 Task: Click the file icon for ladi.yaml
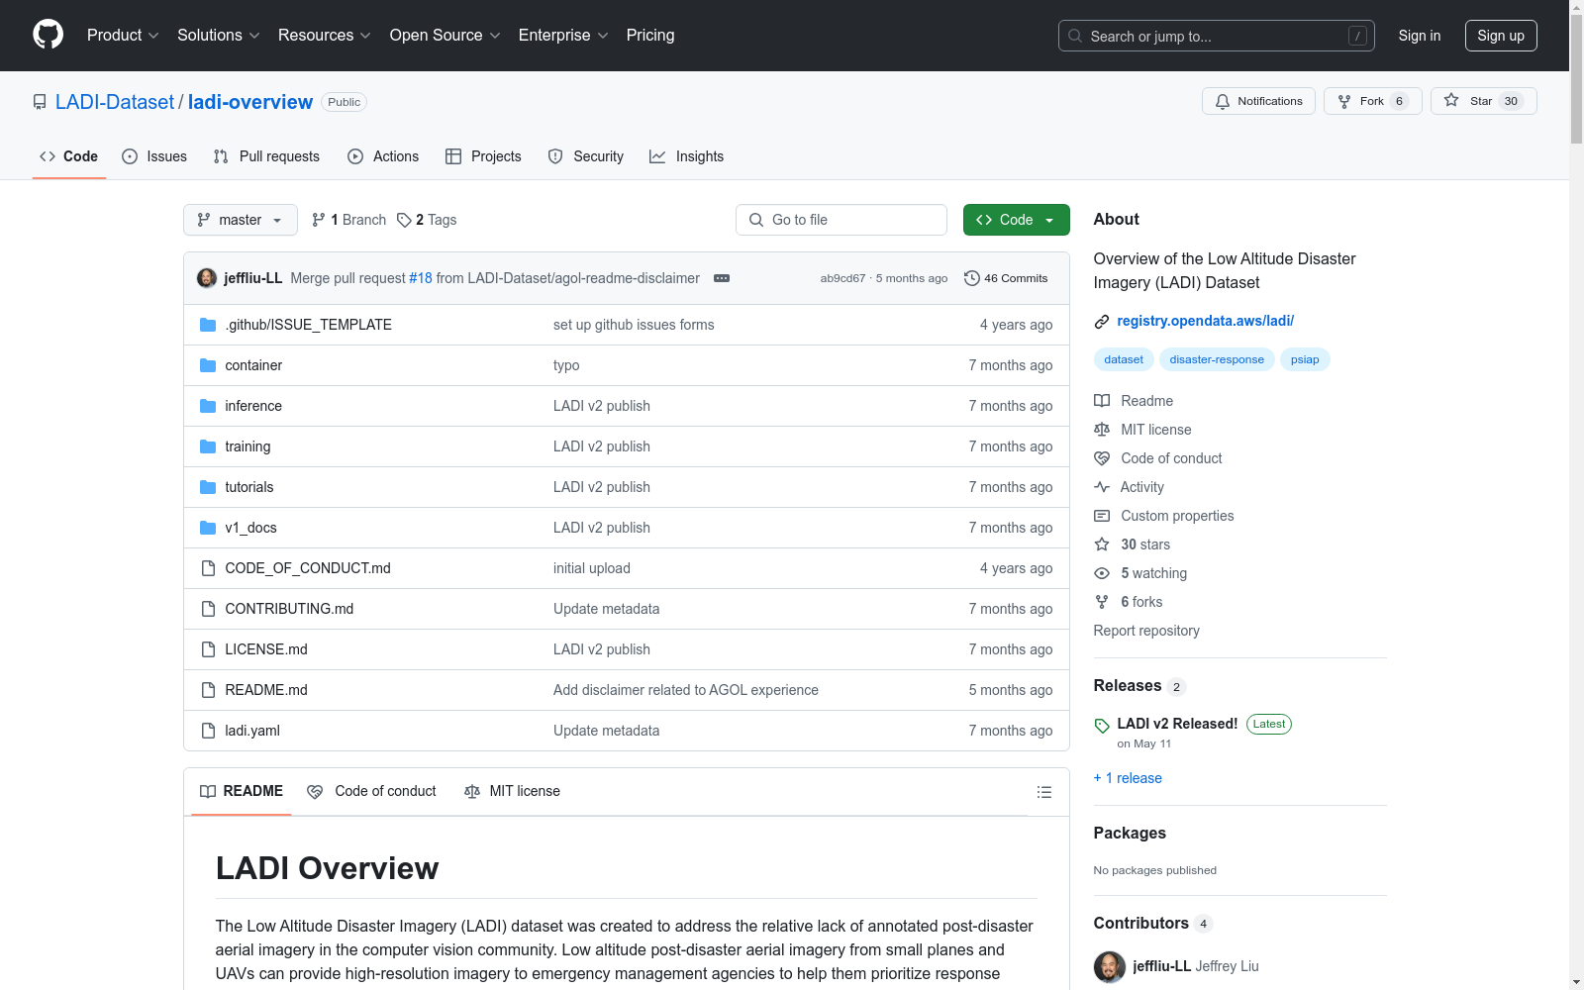click(208, 731)
